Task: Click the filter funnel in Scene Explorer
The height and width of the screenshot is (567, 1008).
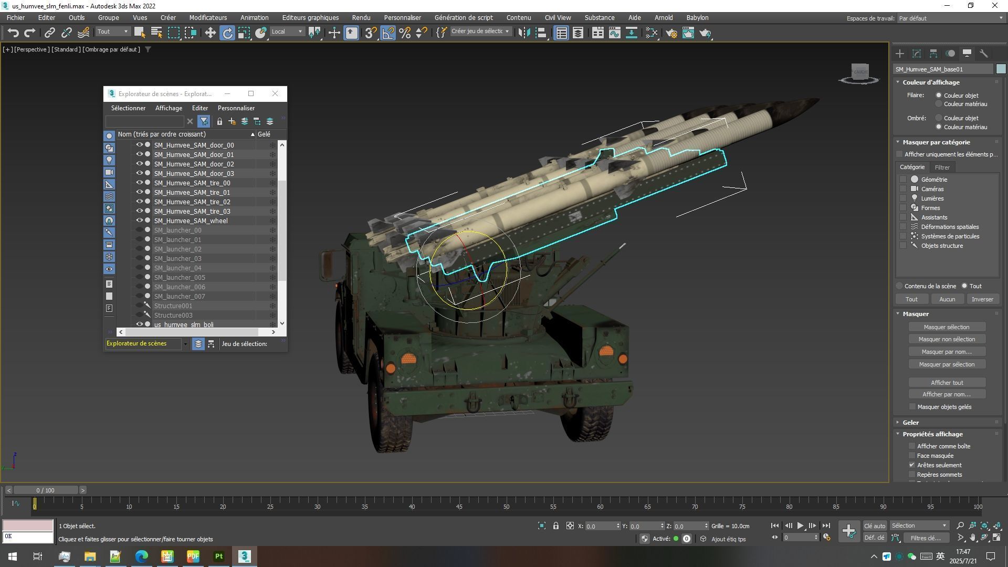Action: [x=204, y=121]
